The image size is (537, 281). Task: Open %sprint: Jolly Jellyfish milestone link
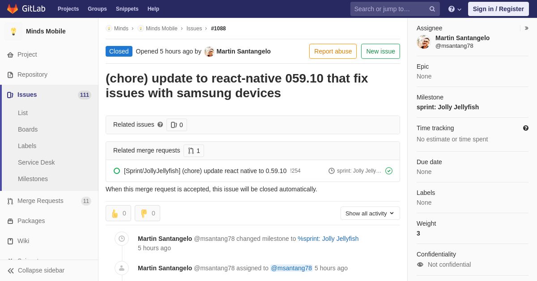point(328,239)
